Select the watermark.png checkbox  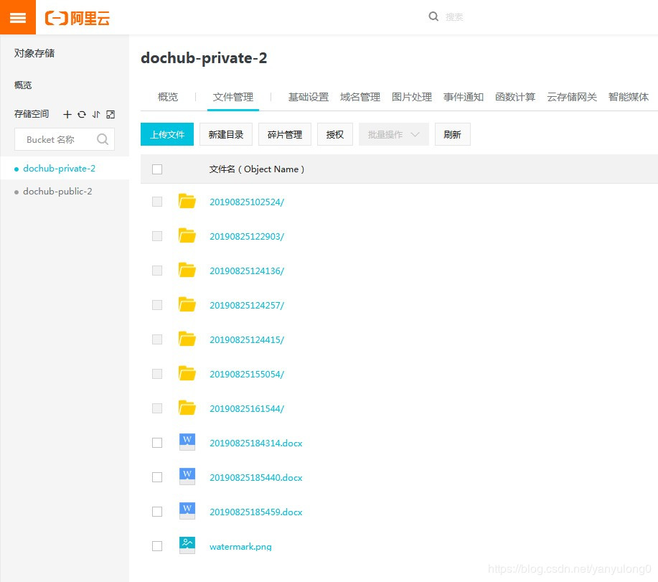(157, 546)
